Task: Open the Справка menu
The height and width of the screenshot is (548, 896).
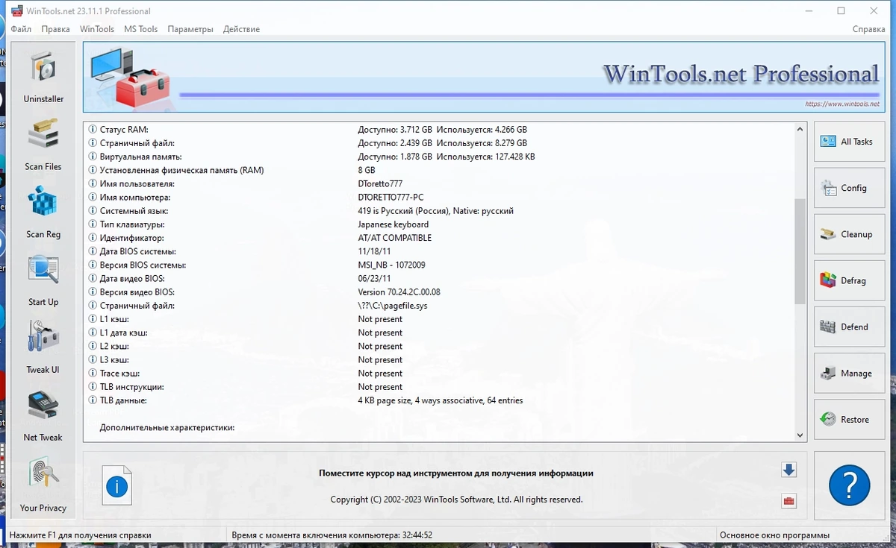Action: coord(868,29)
